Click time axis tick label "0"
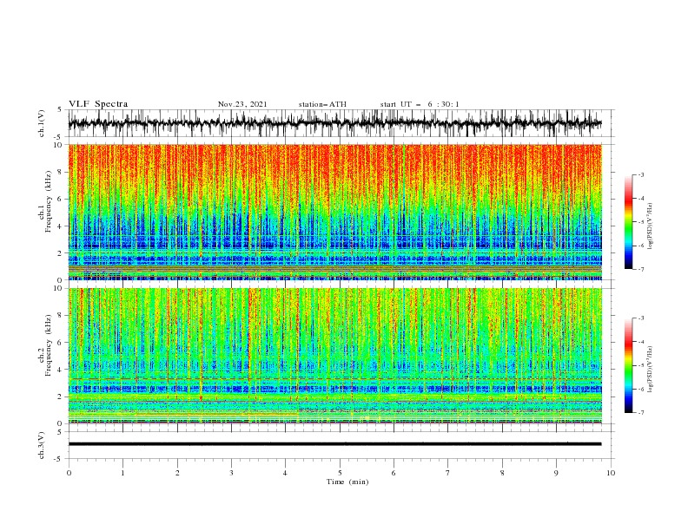Image resolution: width=688 pixels, height=531 pixels. [69, 473]
